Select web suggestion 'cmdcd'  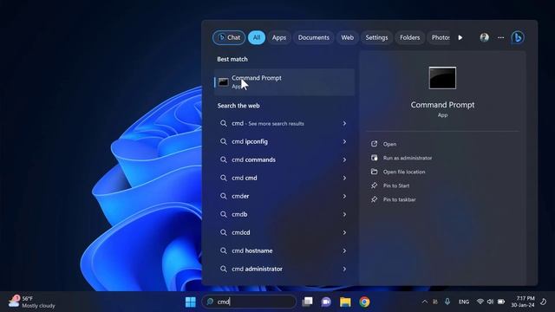point(284,232)
